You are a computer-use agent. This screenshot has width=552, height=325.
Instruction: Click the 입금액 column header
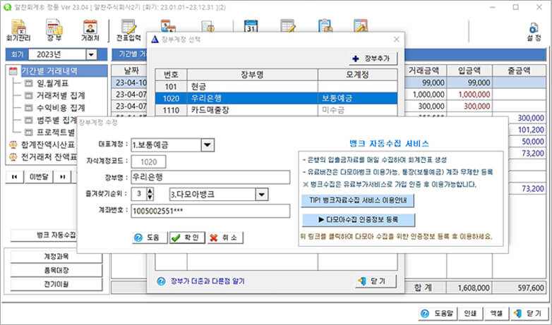coord(469,70)
